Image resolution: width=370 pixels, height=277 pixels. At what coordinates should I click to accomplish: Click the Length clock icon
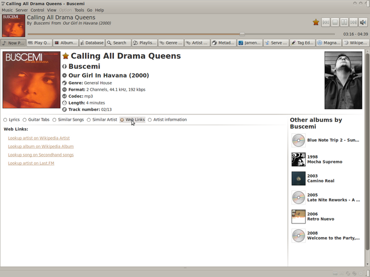tap(64, 103)
